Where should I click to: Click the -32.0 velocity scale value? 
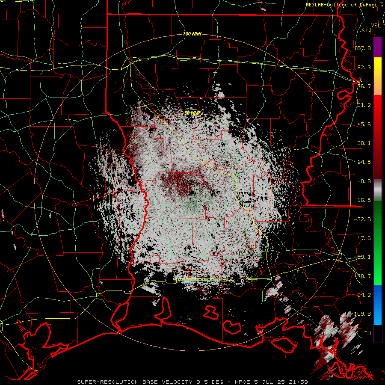(x=362, y=219)
